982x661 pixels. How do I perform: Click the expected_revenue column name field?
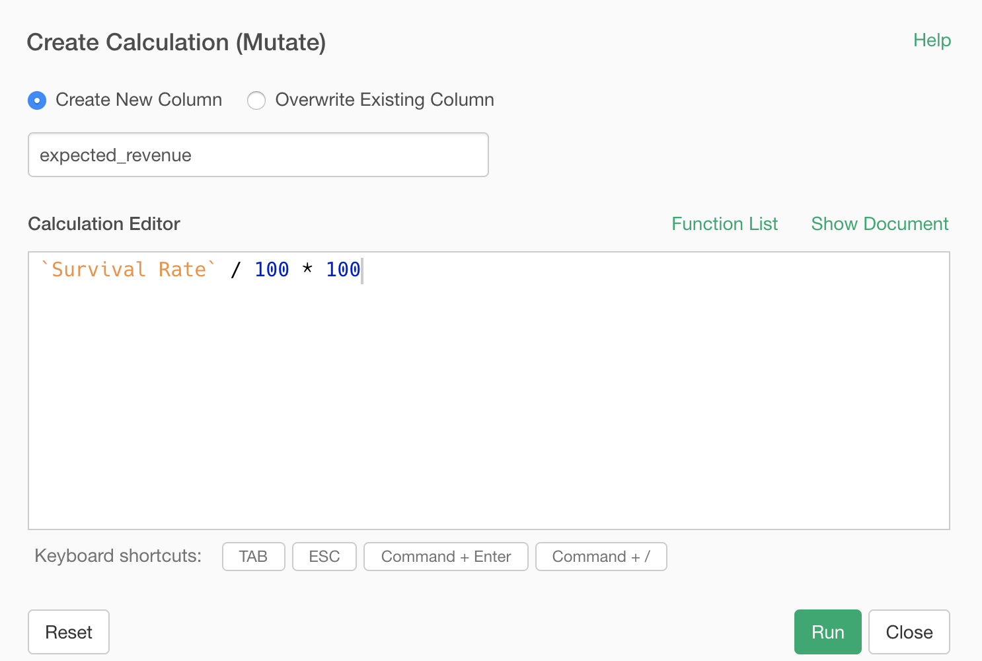[258, 155]
